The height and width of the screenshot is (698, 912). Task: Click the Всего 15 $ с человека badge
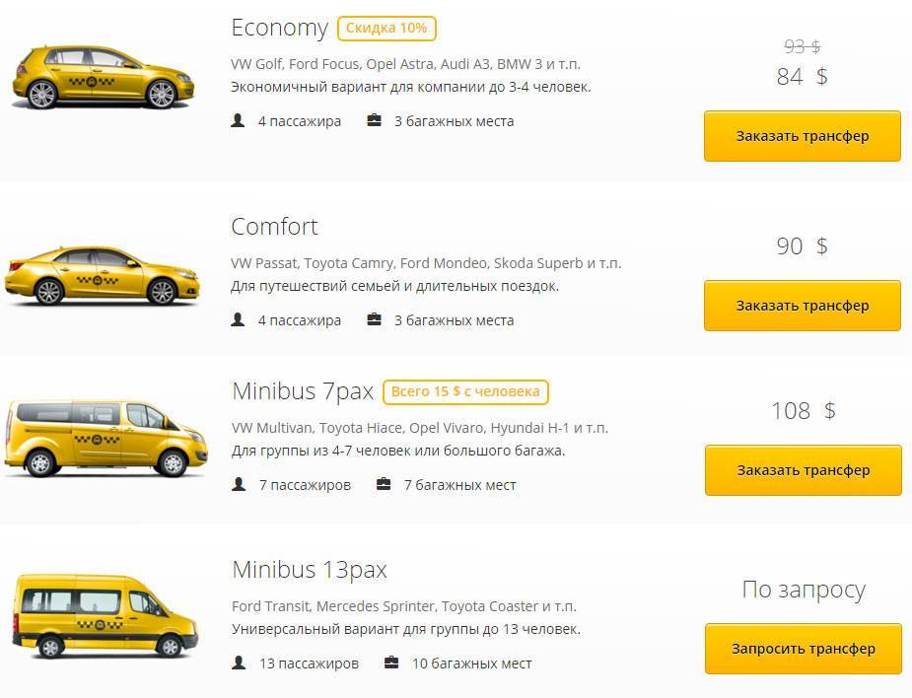(465, 391)
